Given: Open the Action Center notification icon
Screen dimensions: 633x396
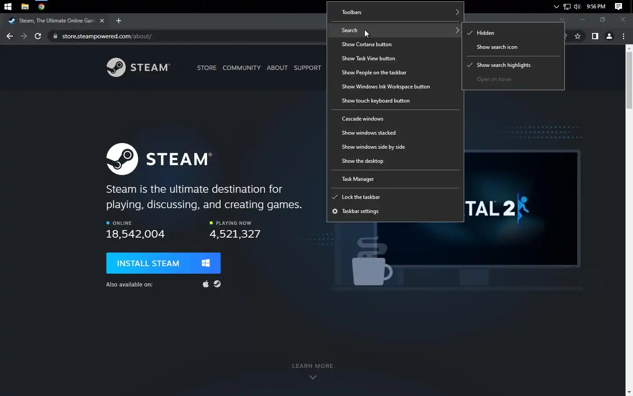Looking at the screenshot, I should pyautogui.click(x=618, y=7).
